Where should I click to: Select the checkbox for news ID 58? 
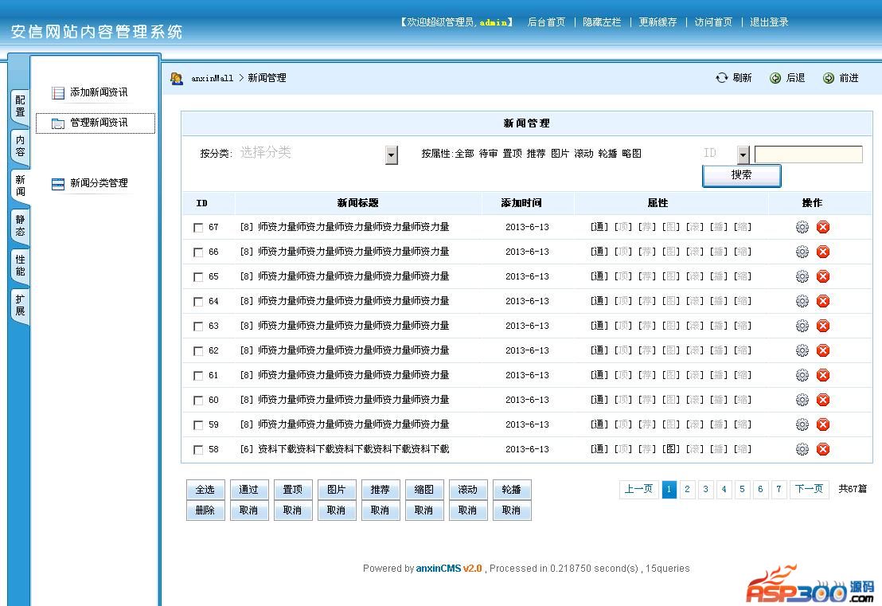198,450
